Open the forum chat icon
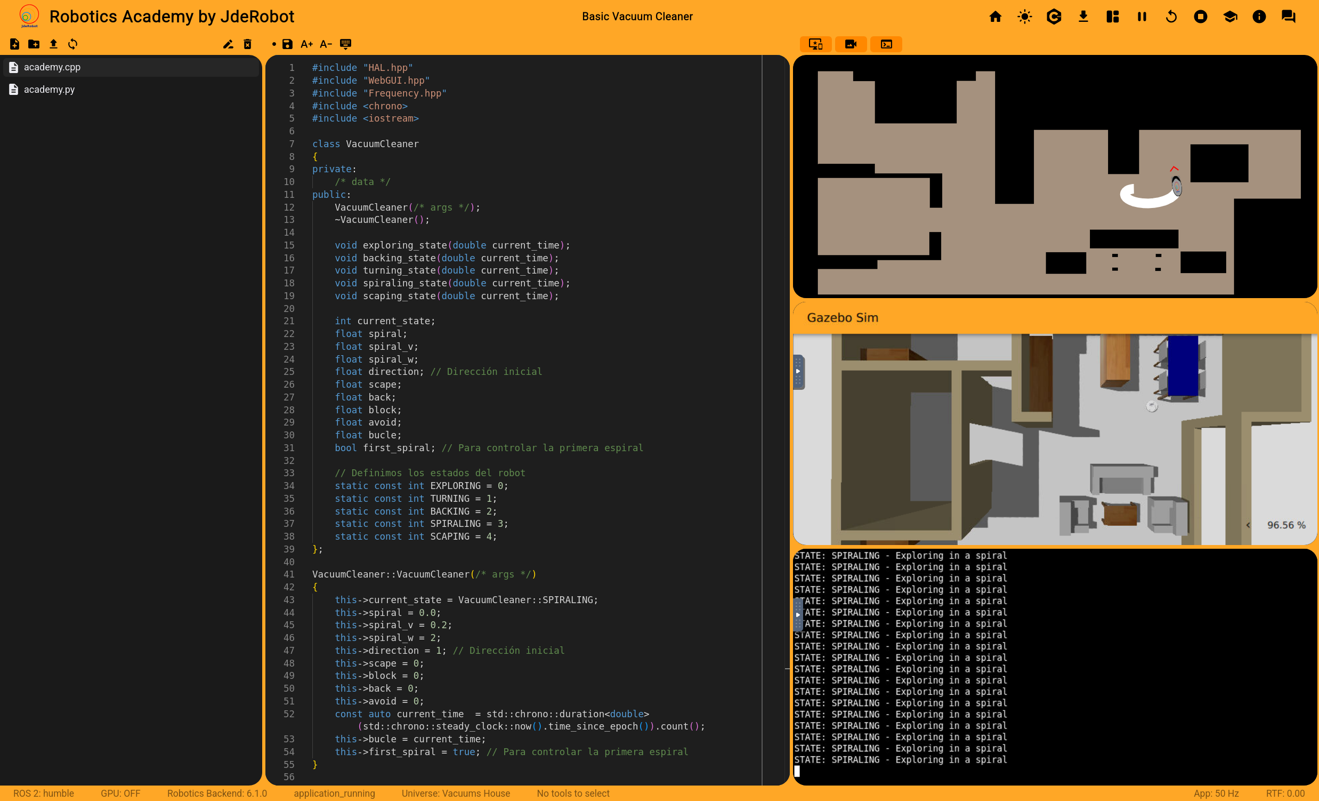The image size is (1319, 801). pos(1289,17)
